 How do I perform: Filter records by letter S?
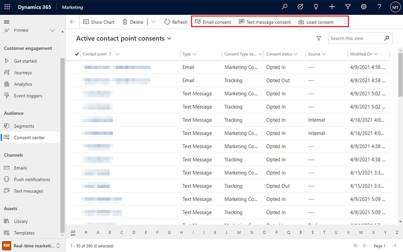(313, 232)
